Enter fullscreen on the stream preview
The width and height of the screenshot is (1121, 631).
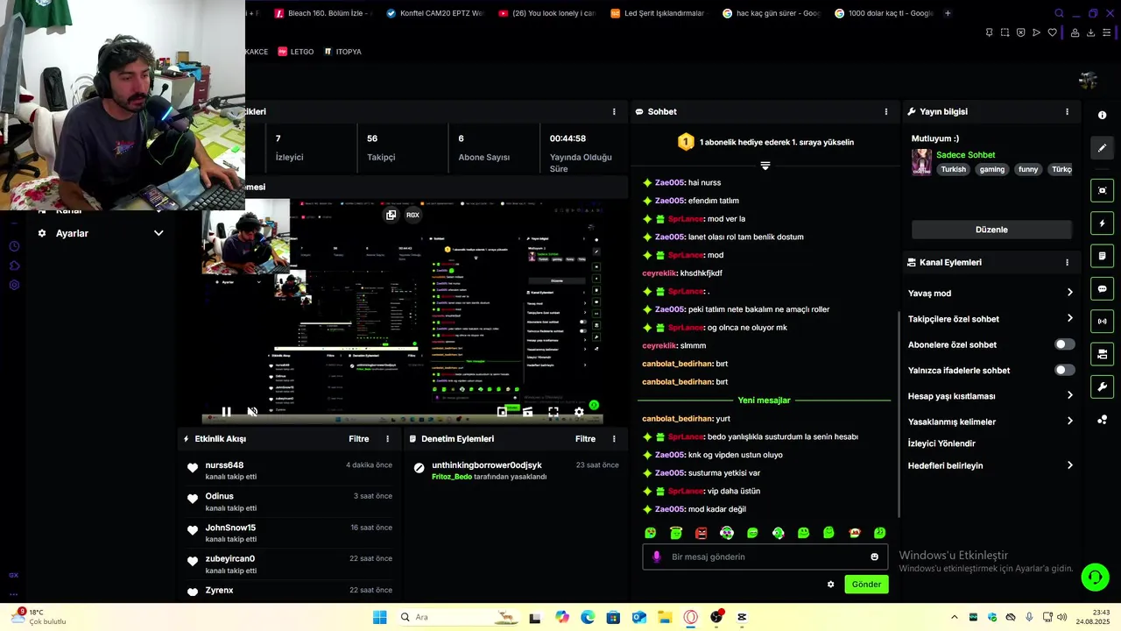553,411
